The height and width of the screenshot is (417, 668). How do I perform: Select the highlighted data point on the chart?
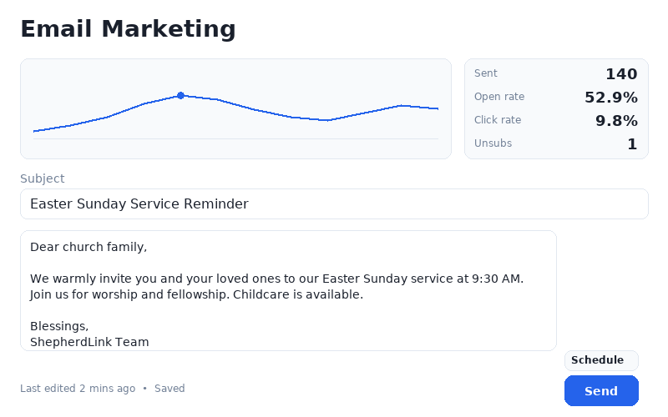point(180,96)
